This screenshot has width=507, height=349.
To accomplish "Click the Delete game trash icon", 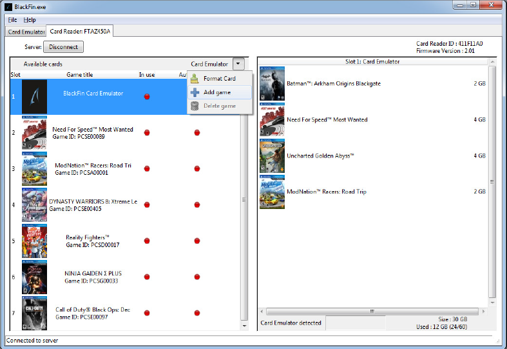I will [x=195, y=106].
